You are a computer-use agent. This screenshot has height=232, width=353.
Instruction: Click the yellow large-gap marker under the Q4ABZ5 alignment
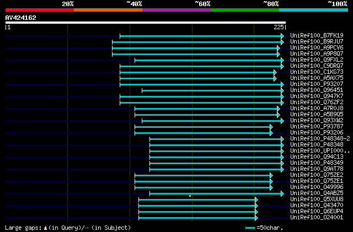190,196
